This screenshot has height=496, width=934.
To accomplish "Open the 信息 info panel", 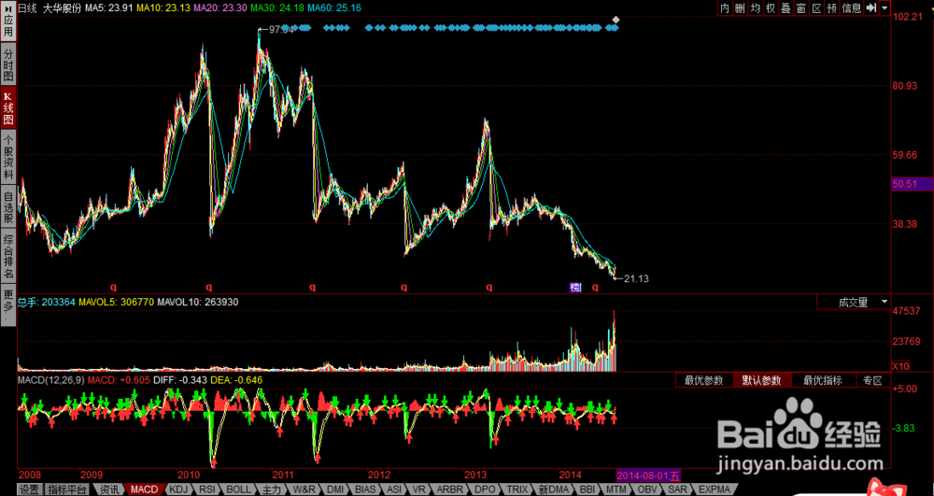I will click(852, 7).
